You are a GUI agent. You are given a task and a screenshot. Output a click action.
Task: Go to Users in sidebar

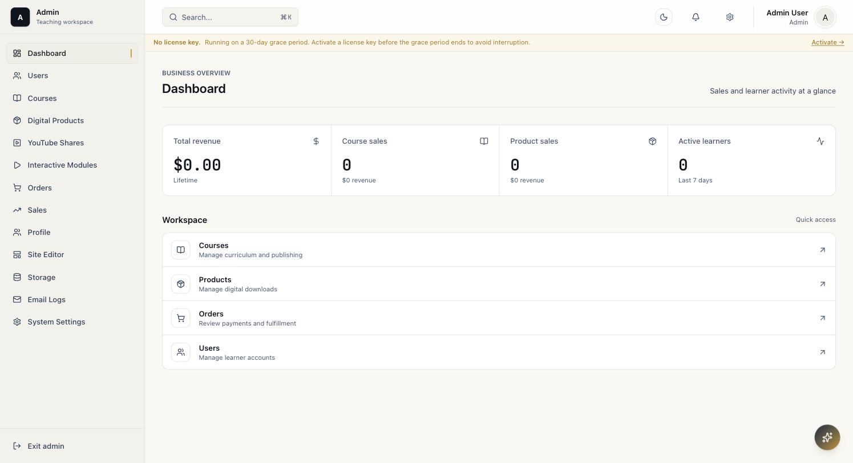coord(72,75)
